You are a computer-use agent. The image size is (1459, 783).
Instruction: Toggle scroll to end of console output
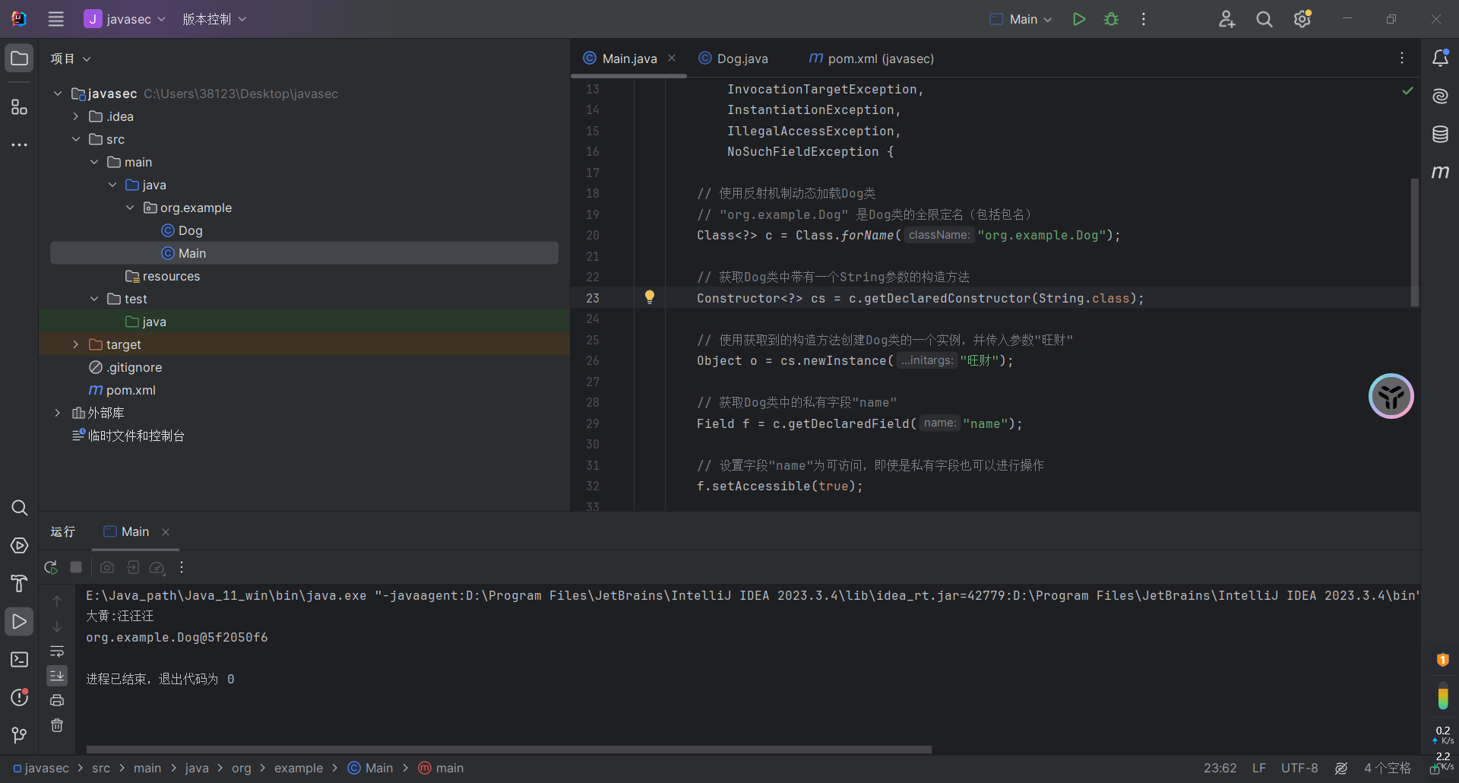click(x=57, y=675)
